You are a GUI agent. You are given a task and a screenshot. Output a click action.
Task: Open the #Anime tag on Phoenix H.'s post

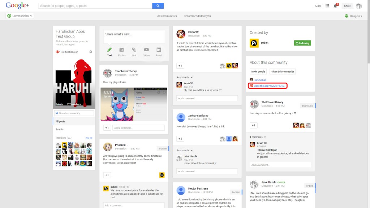[x=163, y=148]
